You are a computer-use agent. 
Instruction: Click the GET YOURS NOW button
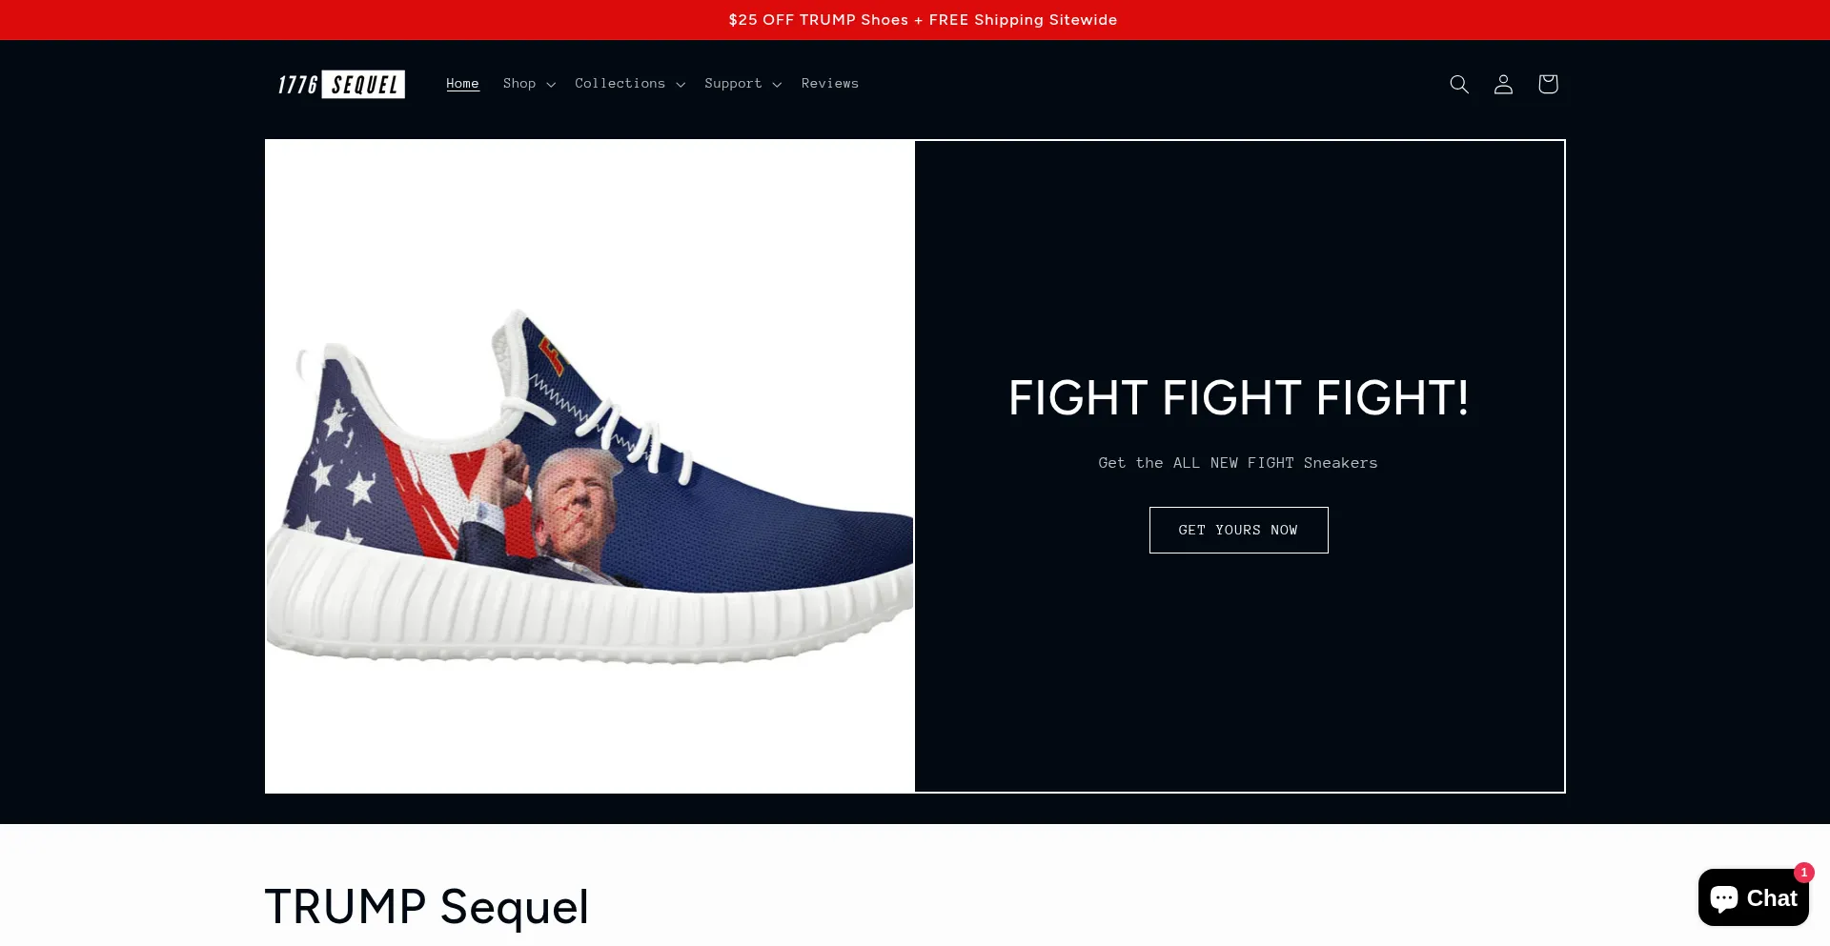click(x=1238, y=530)
